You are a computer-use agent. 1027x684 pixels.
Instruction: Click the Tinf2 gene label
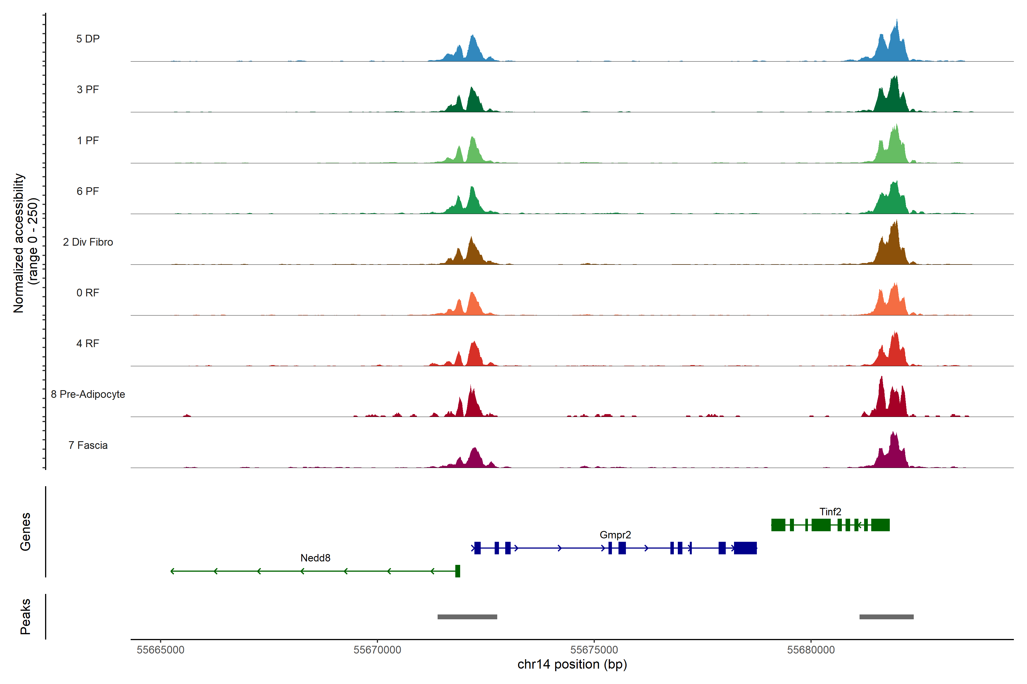[x=830, y=512]
